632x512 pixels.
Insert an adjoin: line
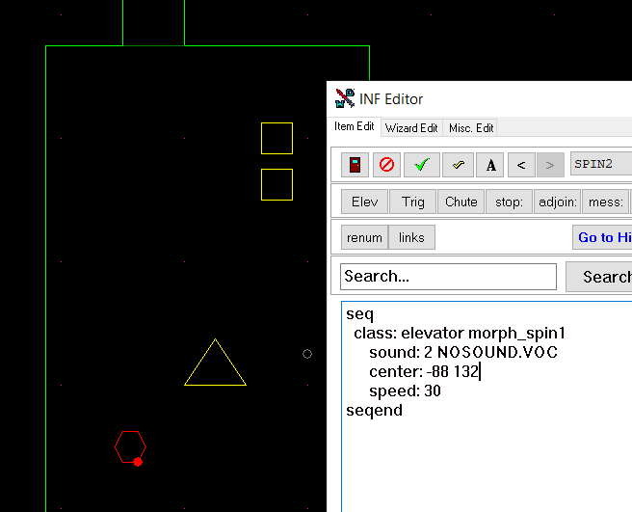pos(558,202)
